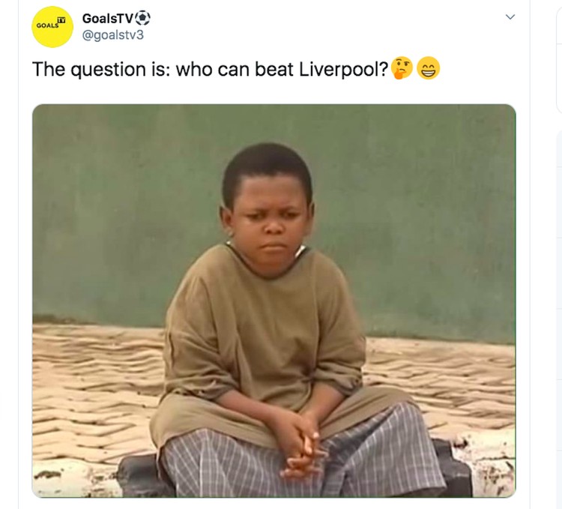Click the word Liverpool in the tweet

point(343,69)
